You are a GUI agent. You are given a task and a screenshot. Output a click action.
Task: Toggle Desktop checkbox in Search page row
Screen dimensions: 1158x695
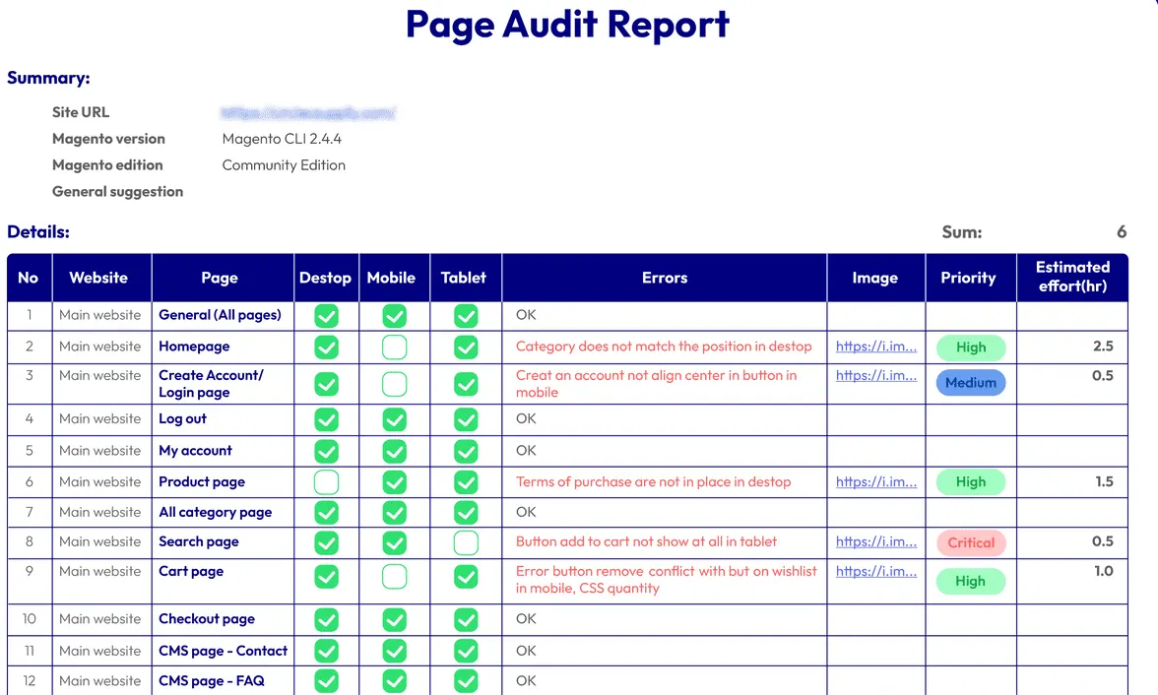(x=327, y=542)
